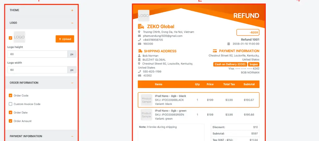Click the Total Tax column header
Screen dimensions: 319x141
click(229, 84)
